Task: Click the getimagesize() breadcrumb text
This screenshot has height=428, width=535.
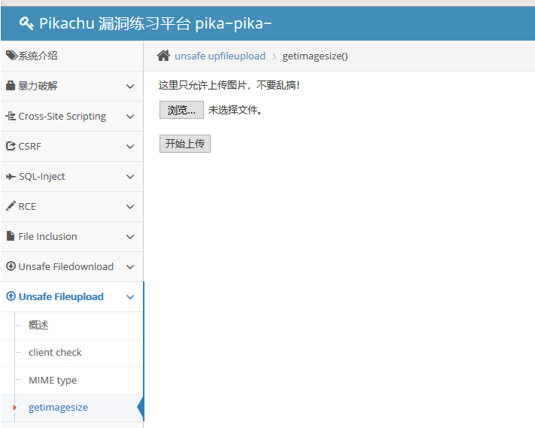Action: pyautogui.click(x=315, y=56)
